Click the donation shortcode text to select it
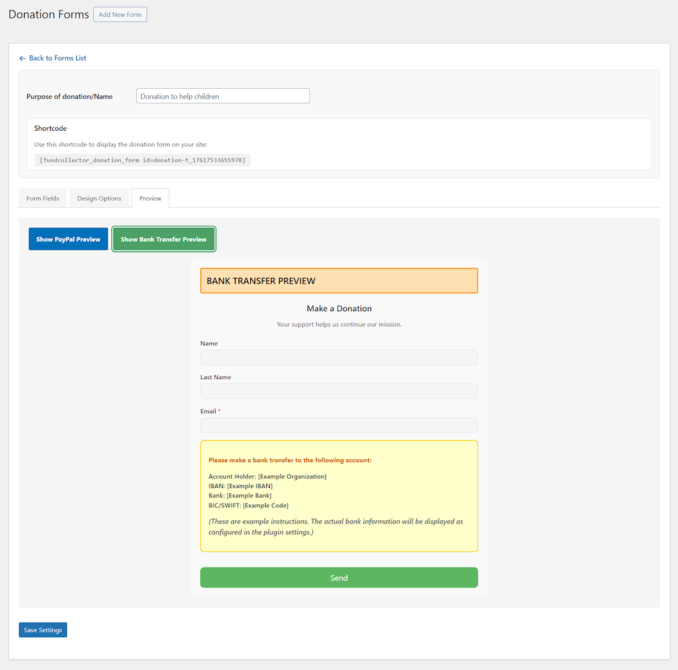This screenshot has width=678, height=670. [143, 160]
